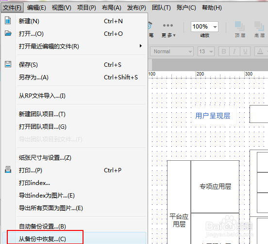Click the horizontal ruler at 200
Image resolution: width=268 pixels, height=244 pixels.
(x=200, y=74)
